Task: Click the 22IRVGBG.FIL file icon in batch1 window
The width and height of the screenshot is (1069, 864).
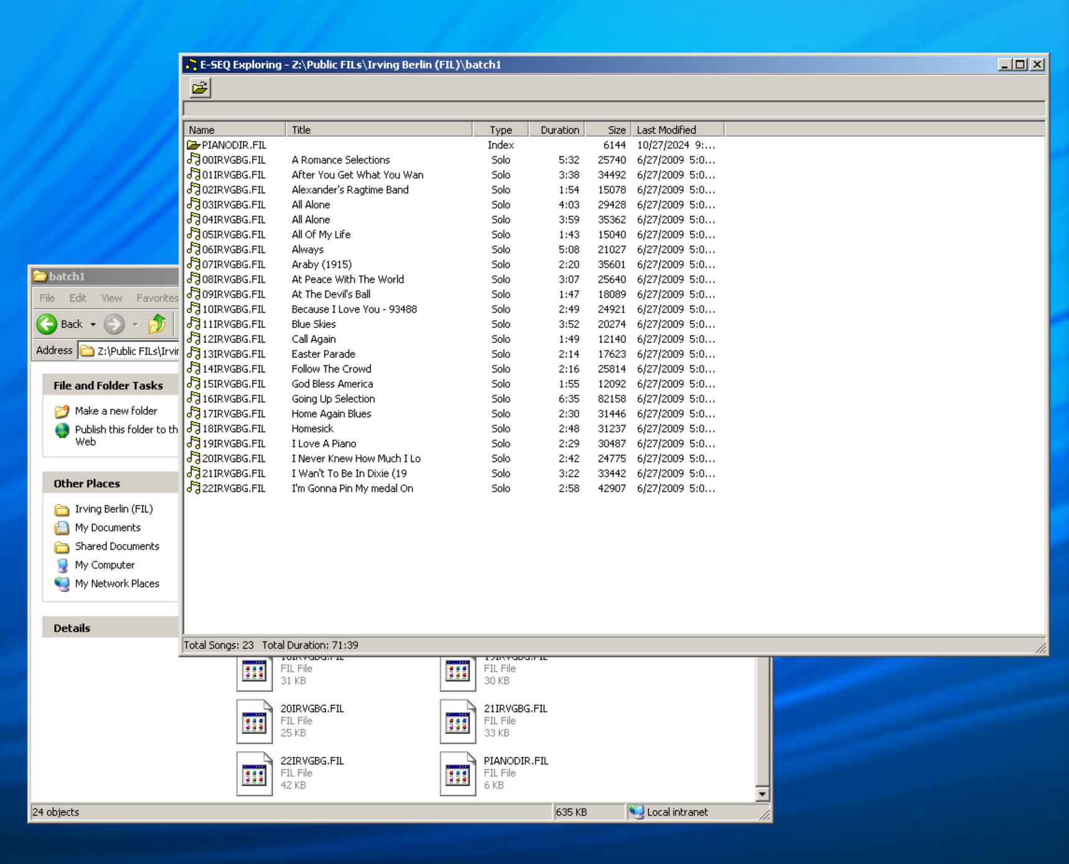Action: 254,774
